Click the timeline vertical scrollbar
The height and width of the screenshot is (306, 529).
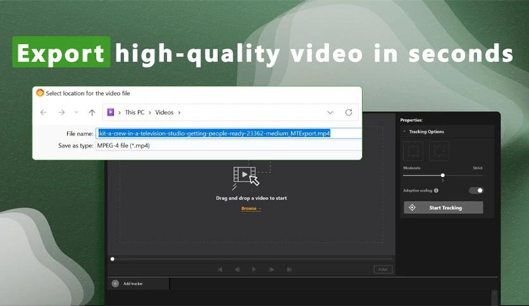[x=494, y=297]
